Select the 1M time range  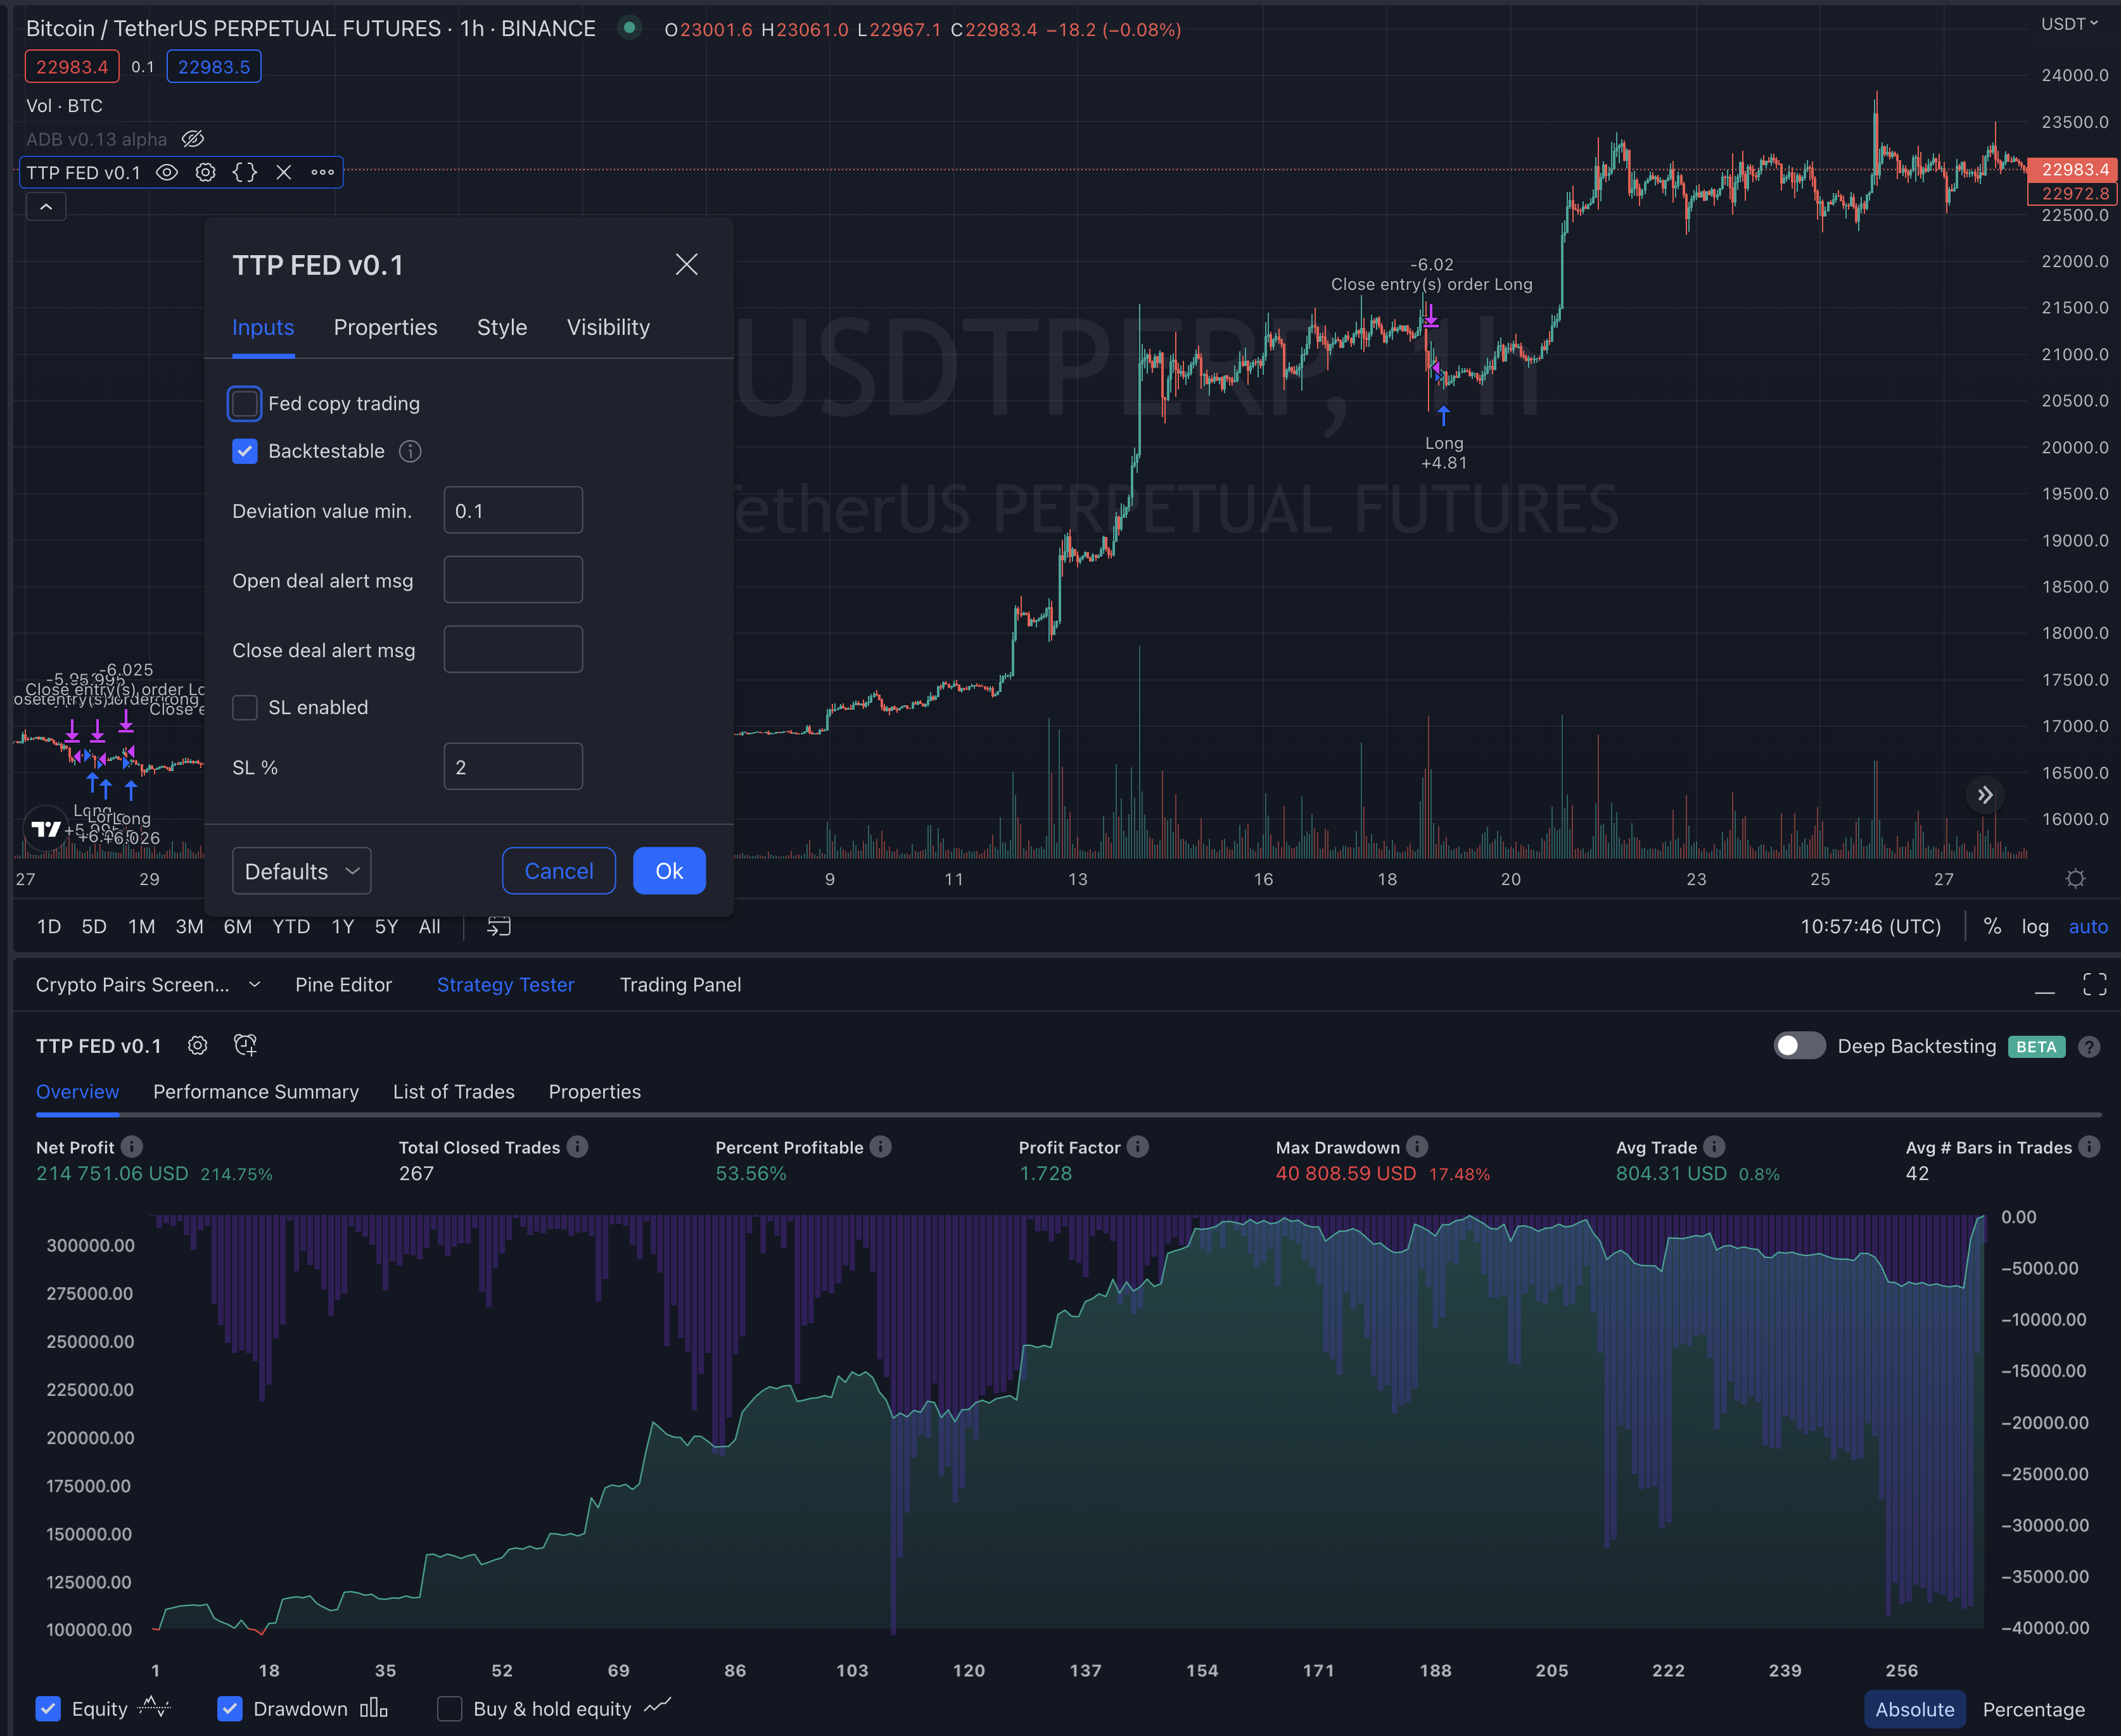141,927
